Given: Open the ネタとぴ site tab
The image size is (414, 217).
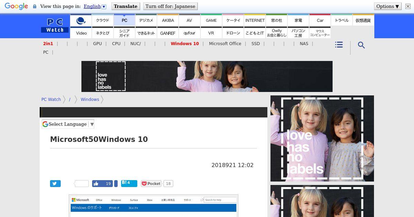Looking at the screenshot, I should point(102,33).
